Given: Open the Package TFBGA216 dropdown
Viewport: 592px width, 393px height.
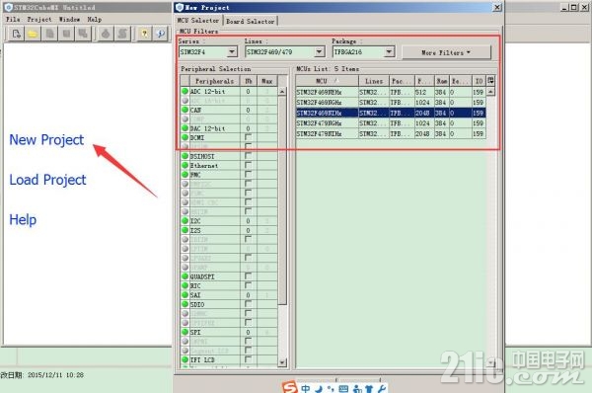Looking at the screenshot, I should click(x=389, y=51).
